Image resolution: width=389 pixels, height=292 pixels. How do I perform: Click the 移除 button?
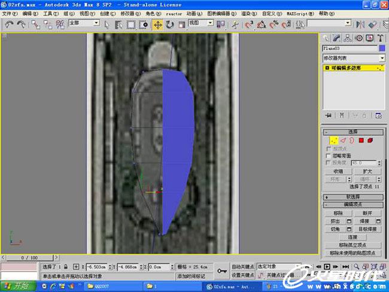point(338,213)
